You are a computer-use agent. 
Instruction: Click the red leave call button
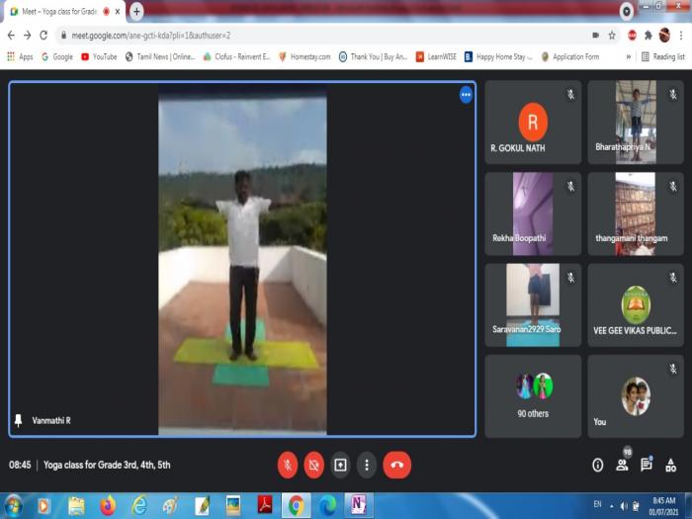396,465
